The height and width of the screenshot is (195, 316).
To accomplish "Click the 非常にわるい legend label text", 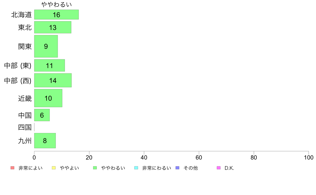I will 157,168.
